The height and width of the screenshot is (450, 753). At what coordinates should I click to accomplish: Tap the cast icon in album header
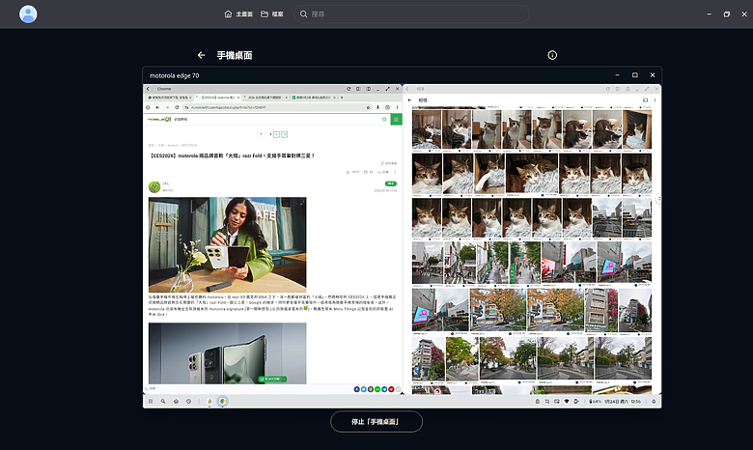click(x=644, y=99)
